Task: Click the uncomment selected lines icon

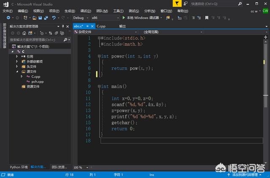Action: tap(199, 18)
